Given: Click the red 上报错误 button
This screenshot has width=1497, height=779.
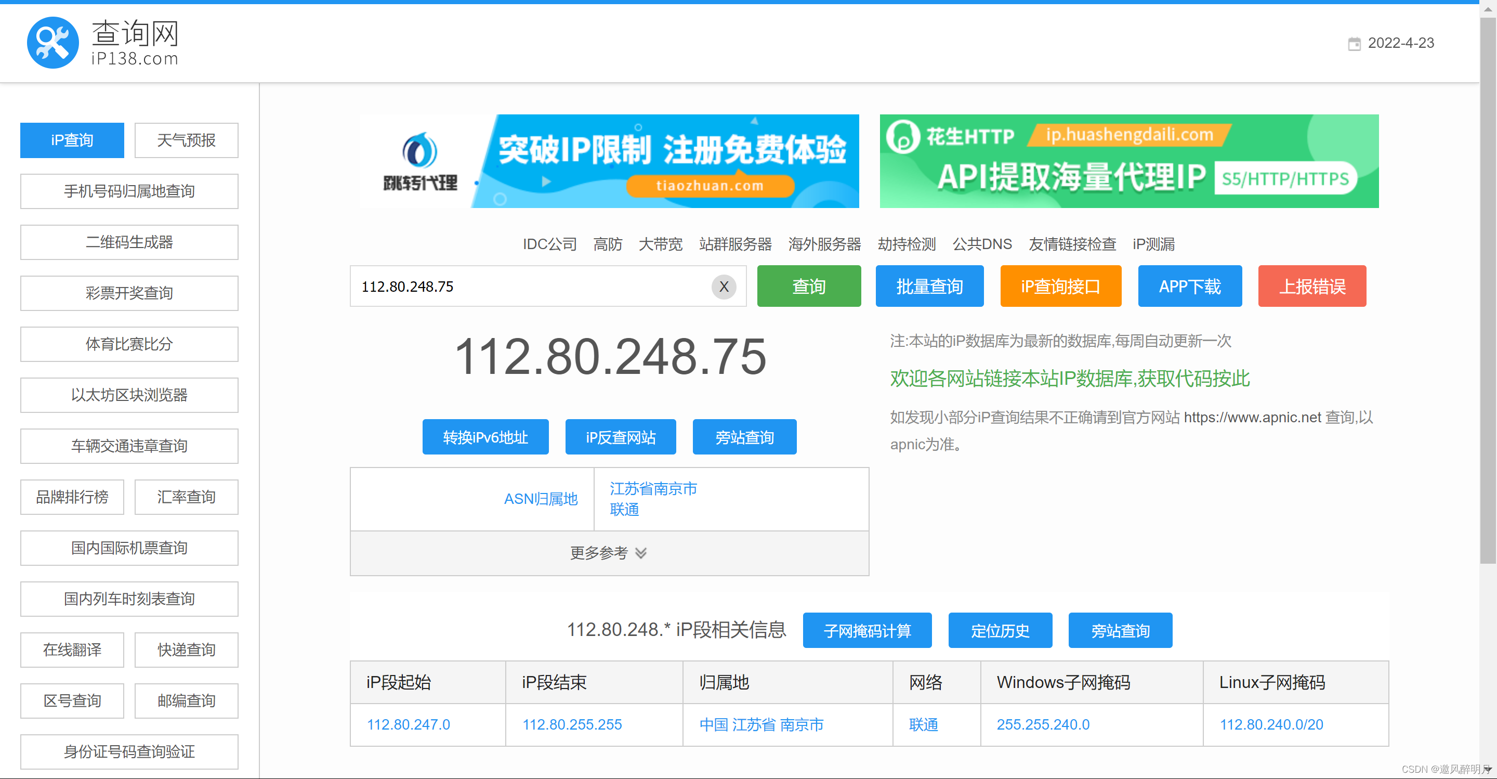Looking at the screenshot, I should point(1311,287).
